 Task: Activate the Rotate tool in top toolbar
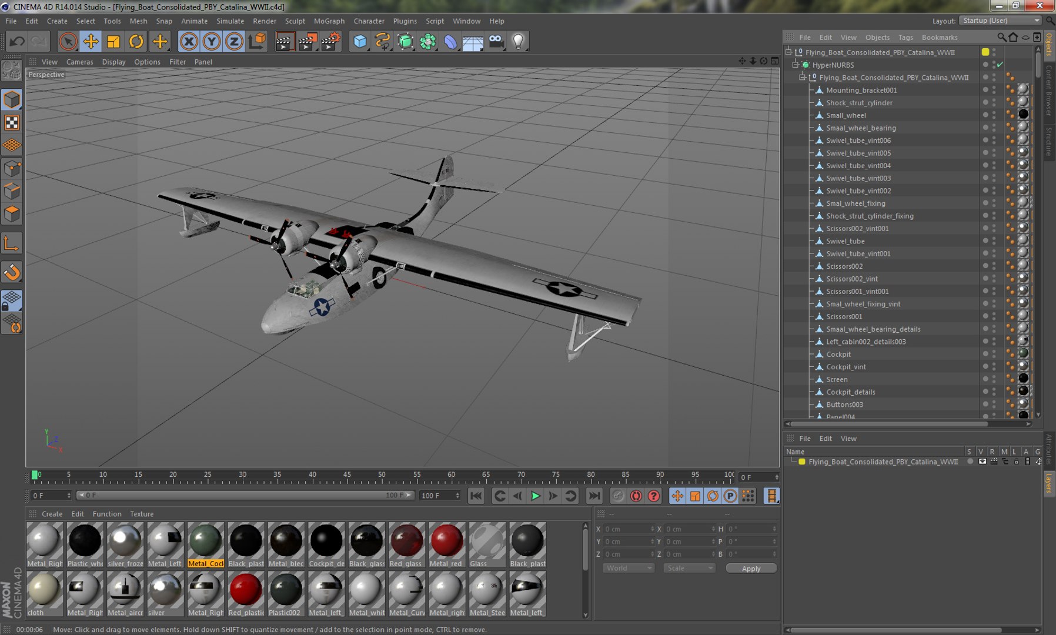136,41
